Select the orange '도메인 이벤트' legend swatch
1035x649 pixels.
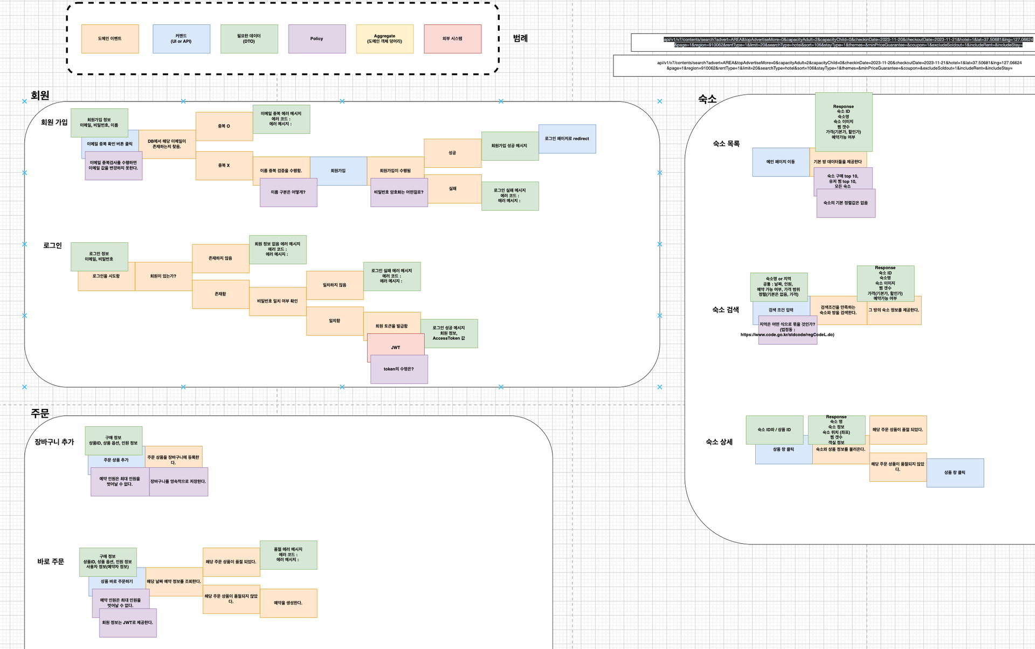click(110, 39)
